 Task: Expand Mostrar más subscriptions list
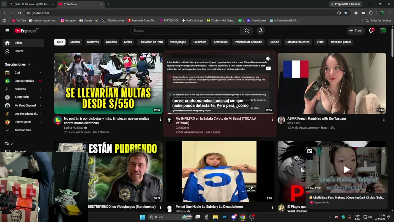tap(23, 130)
